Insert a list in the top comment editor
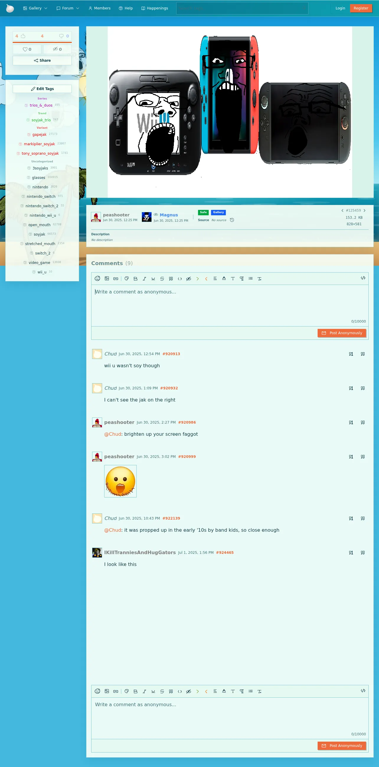 [x=251, y=278]
